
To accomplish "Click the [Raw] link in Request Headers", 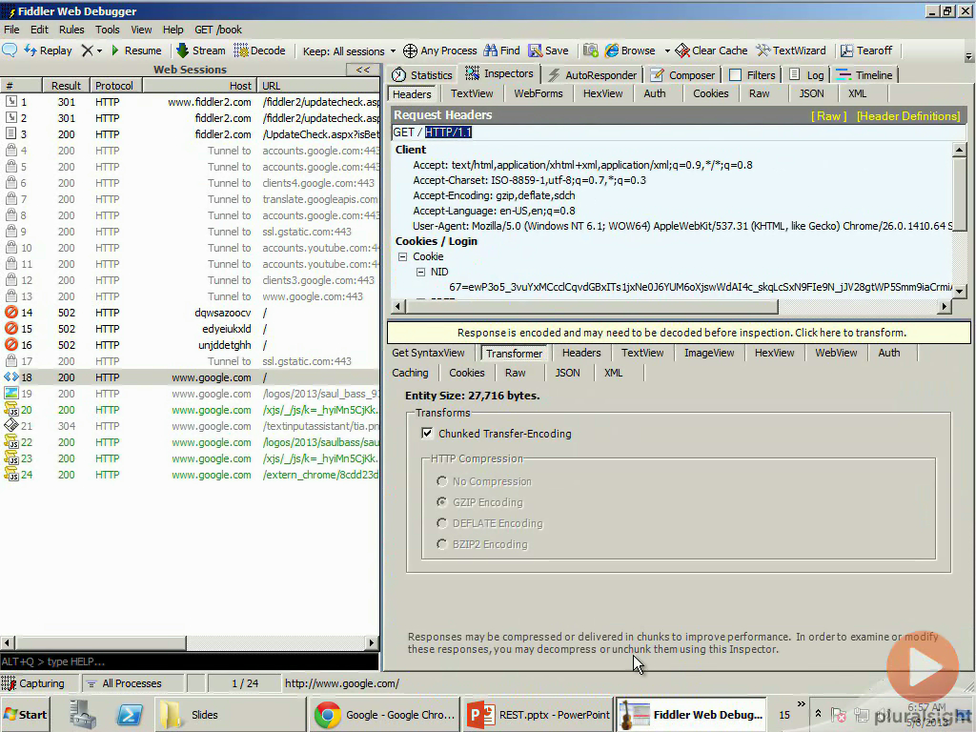I will 828,115.
